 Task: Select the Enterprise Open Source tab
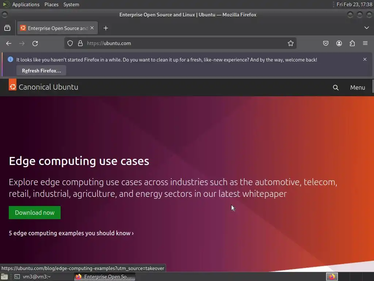57,28
